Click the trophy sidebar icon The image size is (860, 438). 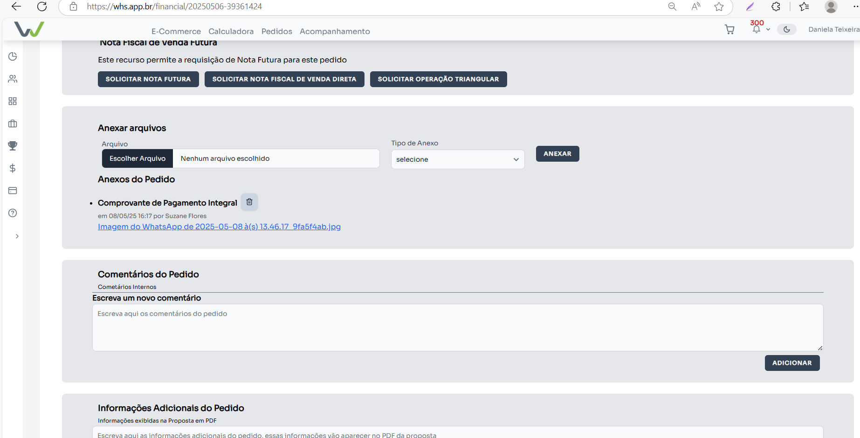click(x=13, y=146)
